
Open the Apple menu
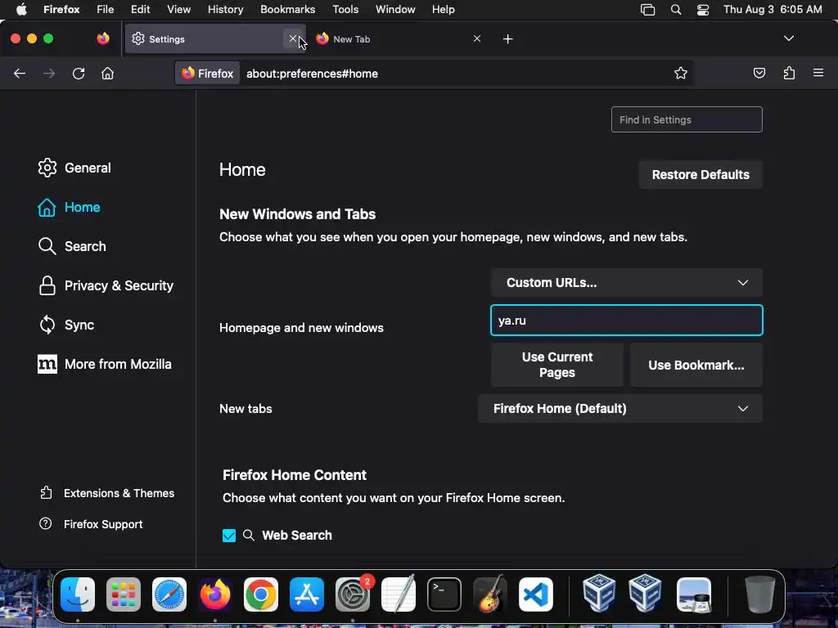point(21,10)
